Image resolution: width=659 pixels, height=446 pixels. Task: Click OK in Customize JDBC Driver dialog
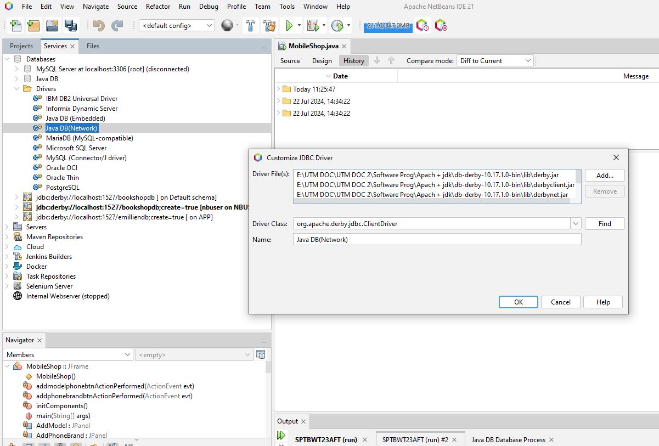tap(518, 302)
